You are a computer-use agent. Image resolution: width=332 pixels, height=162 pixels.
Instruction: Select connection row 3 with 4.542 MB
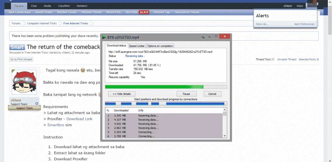coord(164,124)
